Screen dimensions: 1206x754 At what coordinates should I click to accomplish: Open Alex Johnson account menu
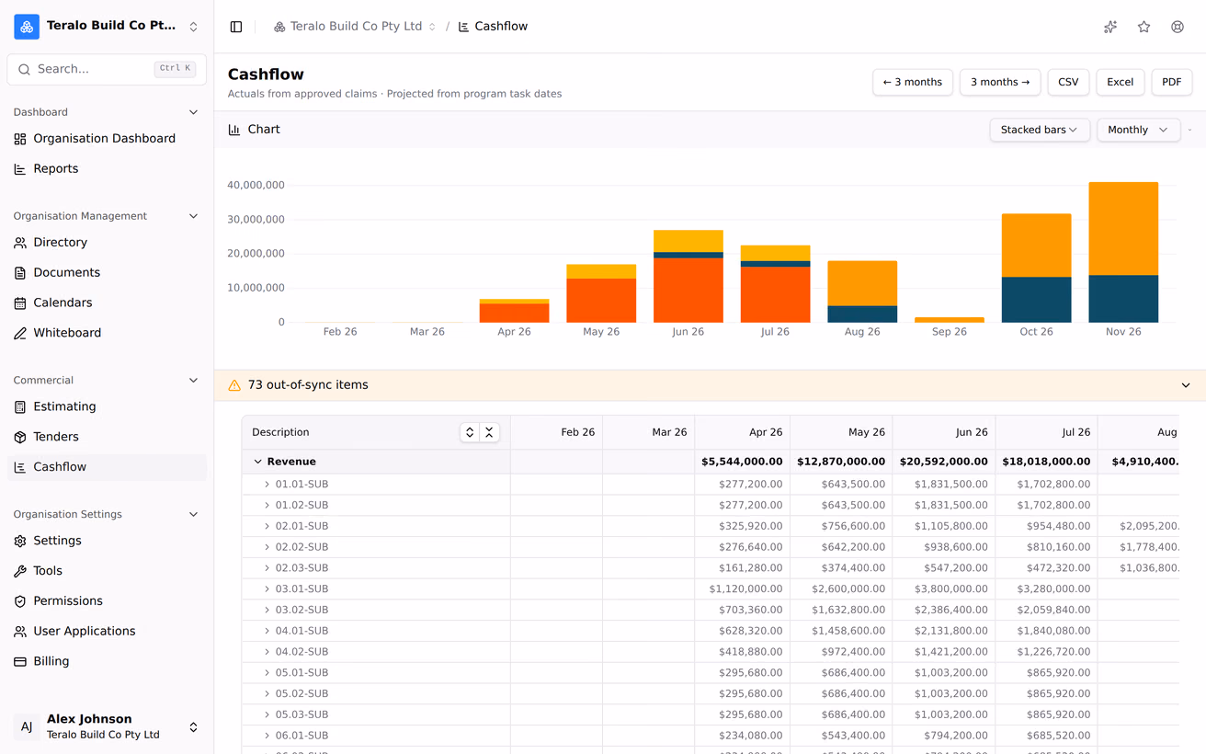tap(107, 727)
